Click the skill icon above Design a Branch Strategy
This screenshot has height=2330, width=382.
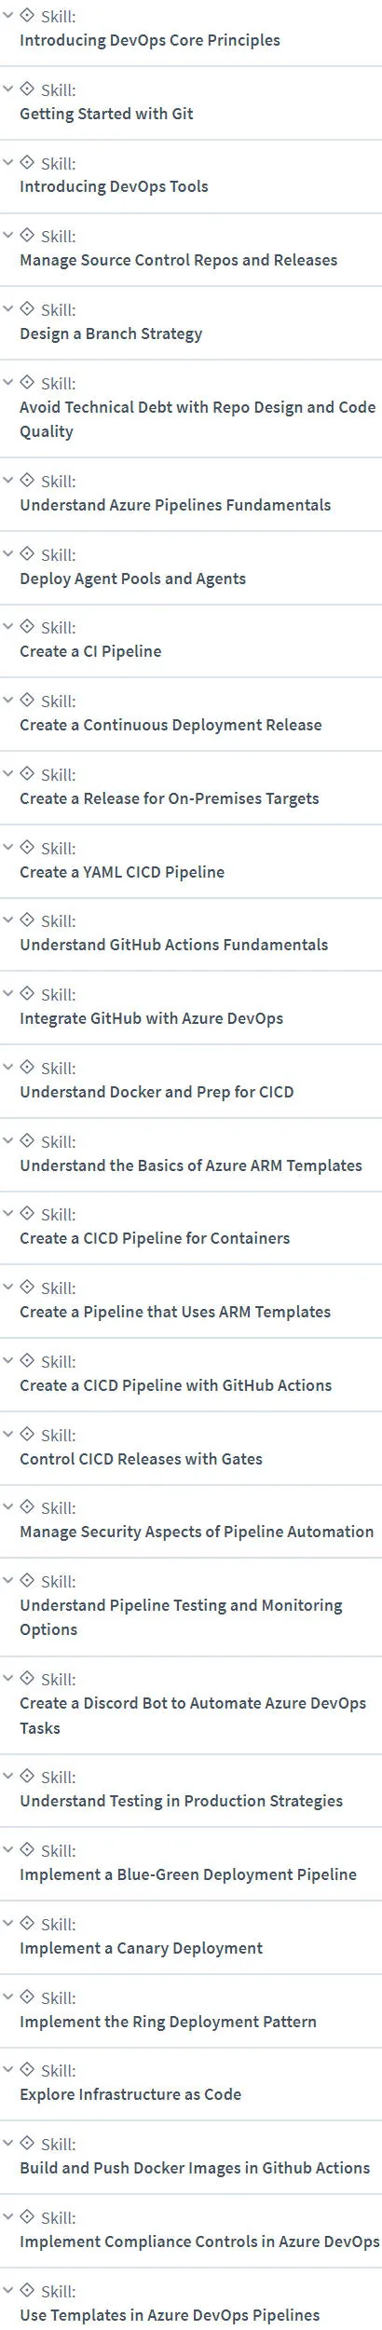click(x=27, y=308)
